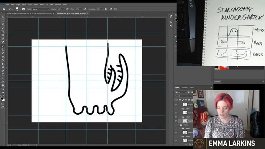Hide the topmost layer in Layers panel
The width and height of the screenshot is (265, 149).
pyautogui.click(x=176, y=105)
